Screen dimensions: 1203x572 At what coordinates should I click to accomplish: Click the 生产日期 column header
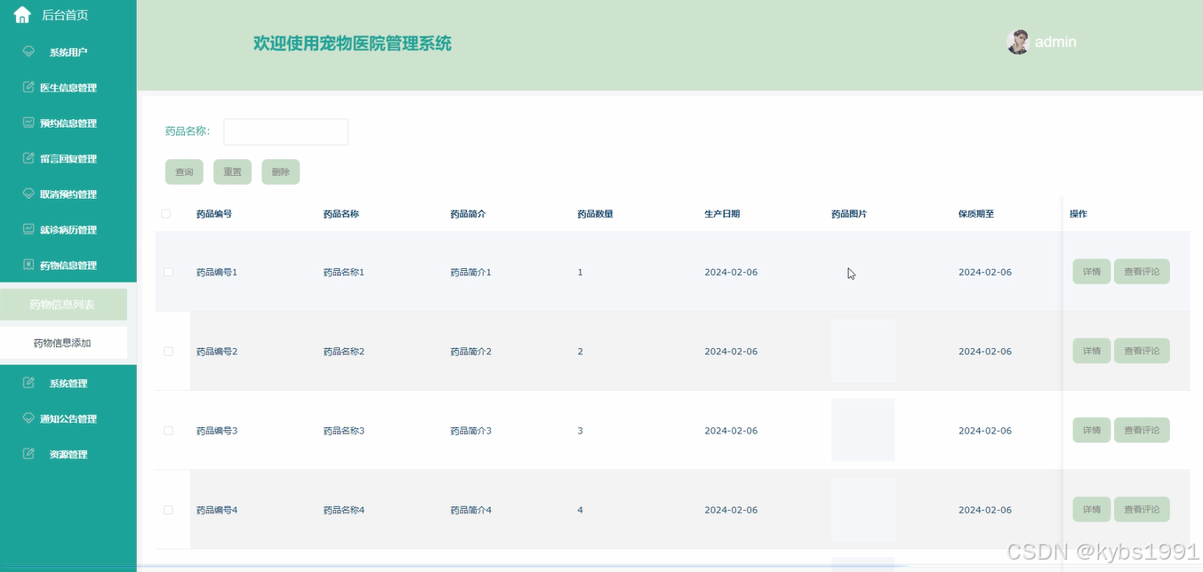(x=722, y=214)
